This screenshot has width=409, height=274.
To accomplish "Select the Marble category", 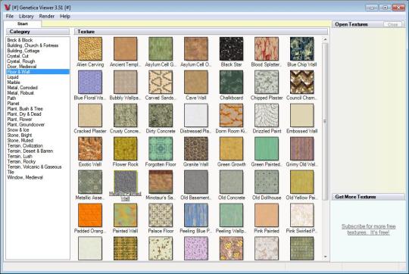I will tap(14, 83).
